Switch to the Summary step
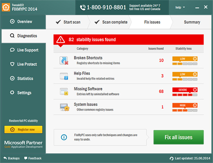 tap(192, 22)
